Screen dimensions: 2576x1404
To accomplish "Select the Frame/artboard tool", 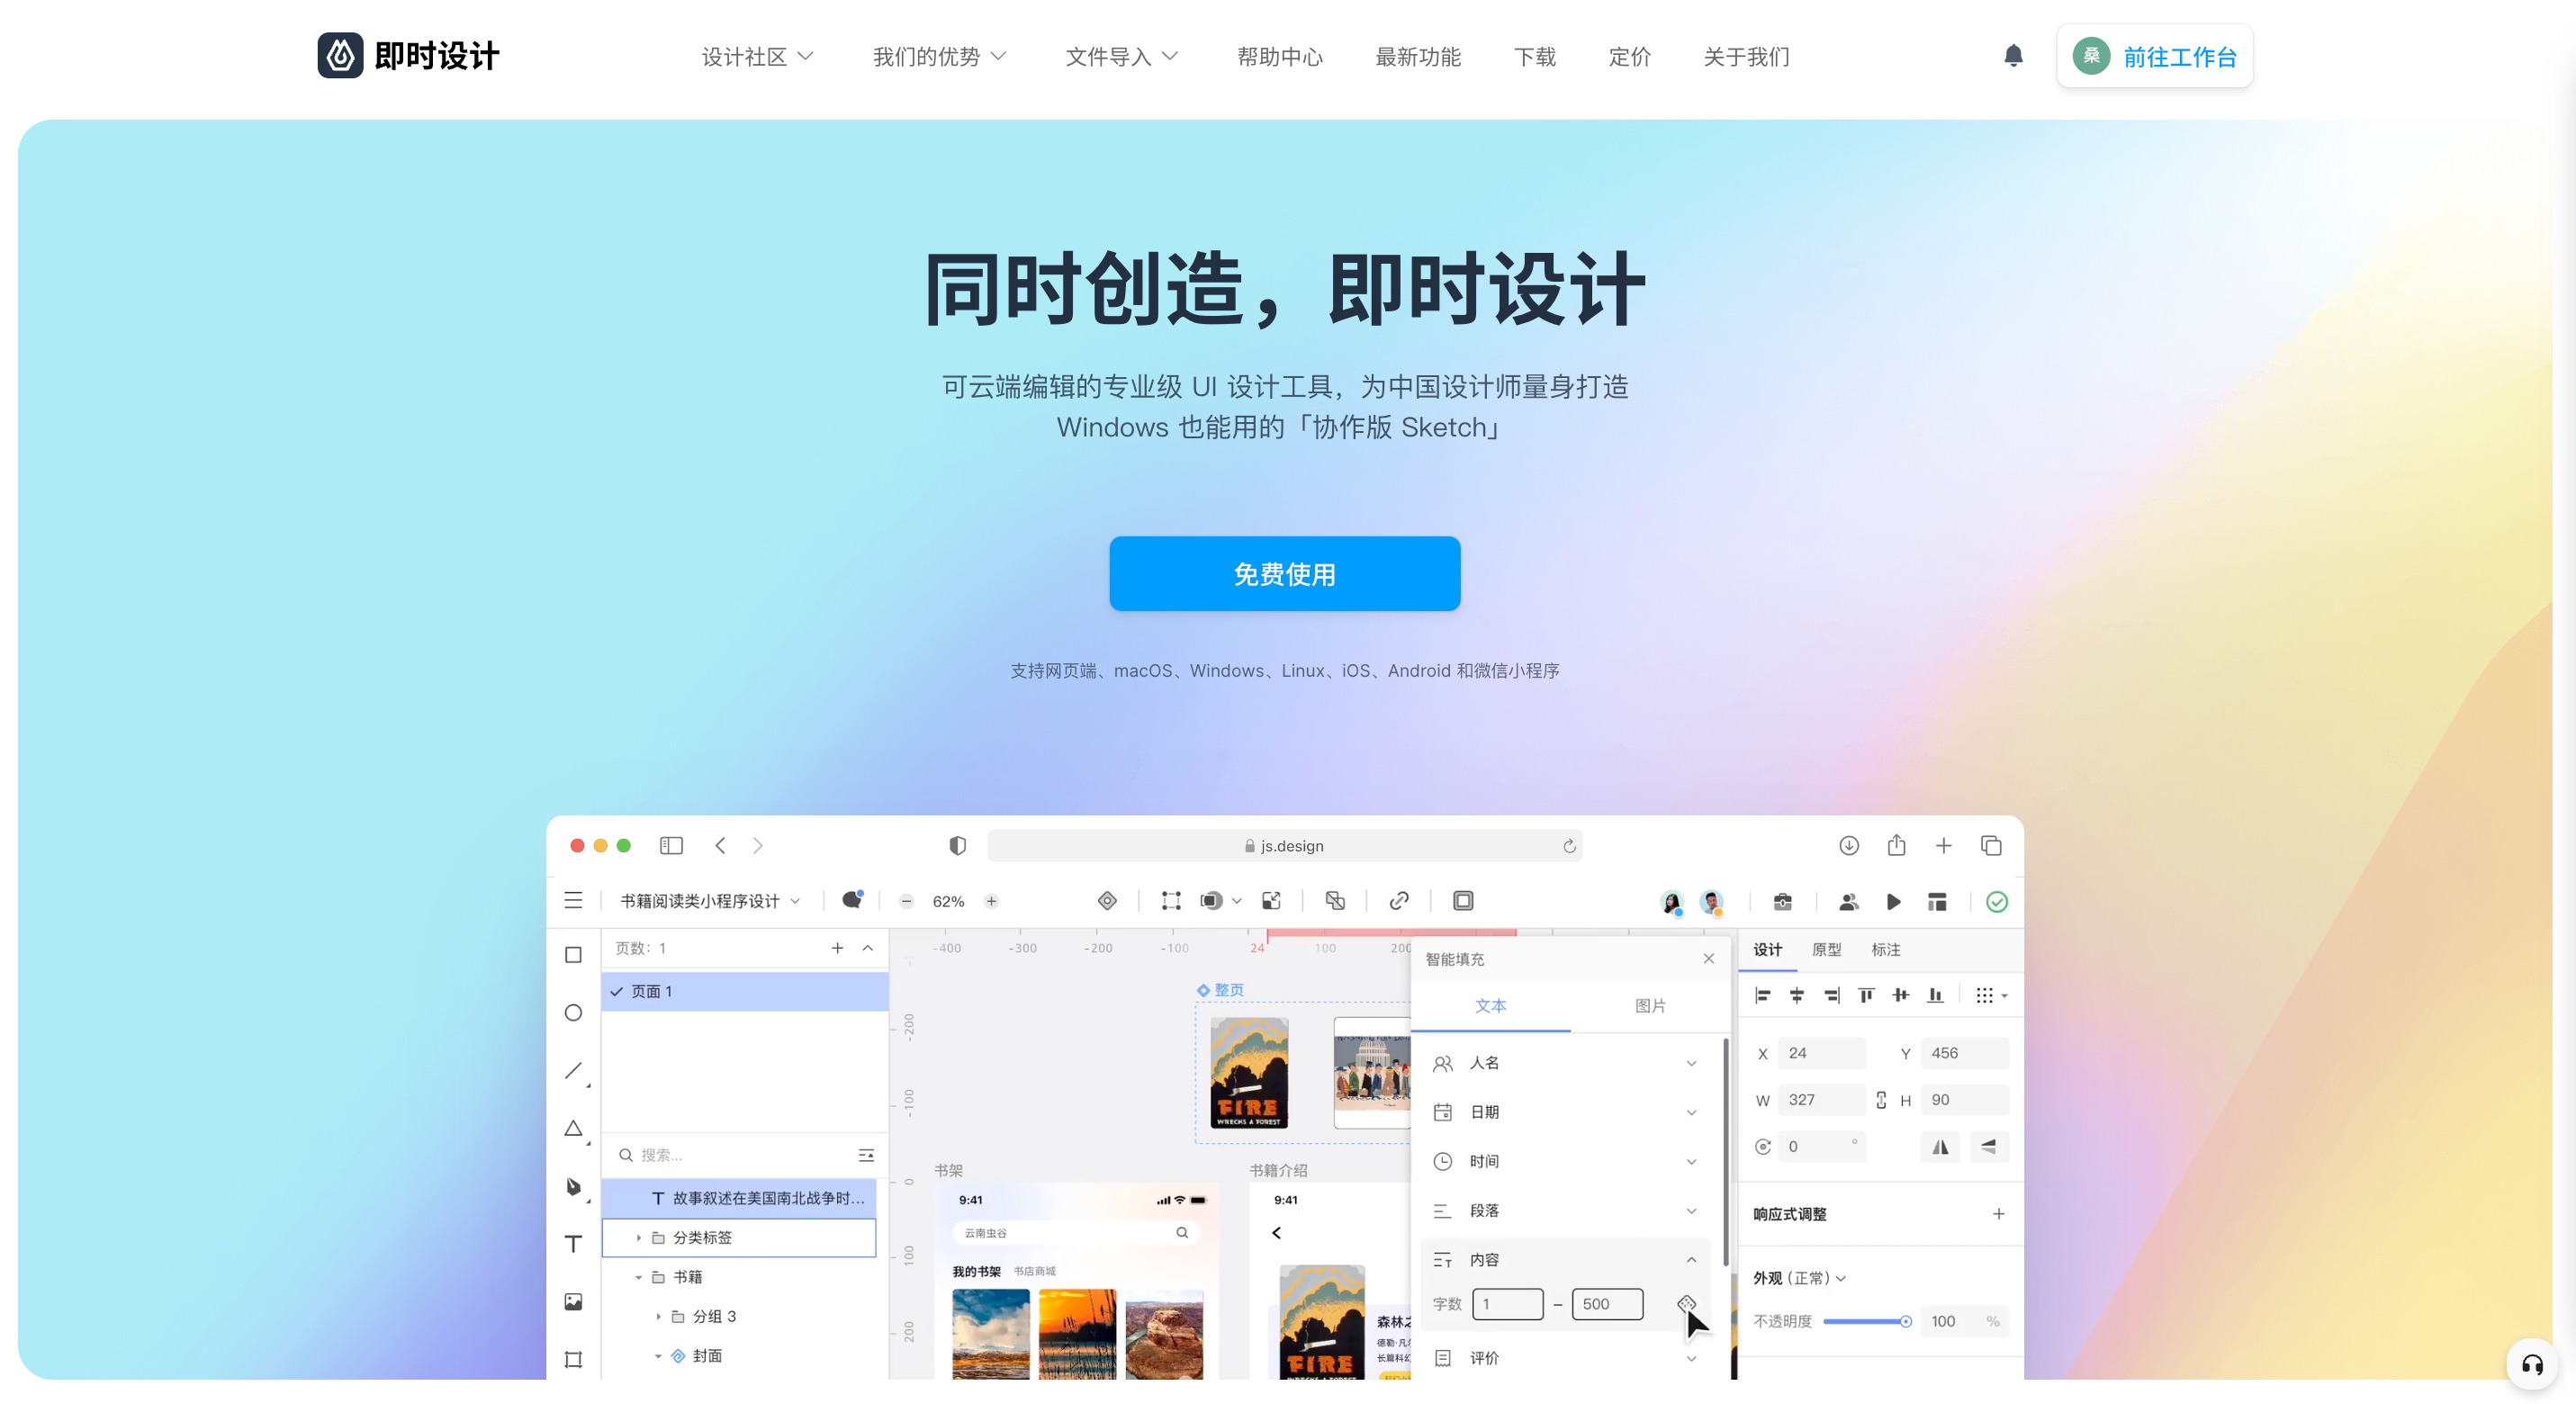I will click(573, 1359).
